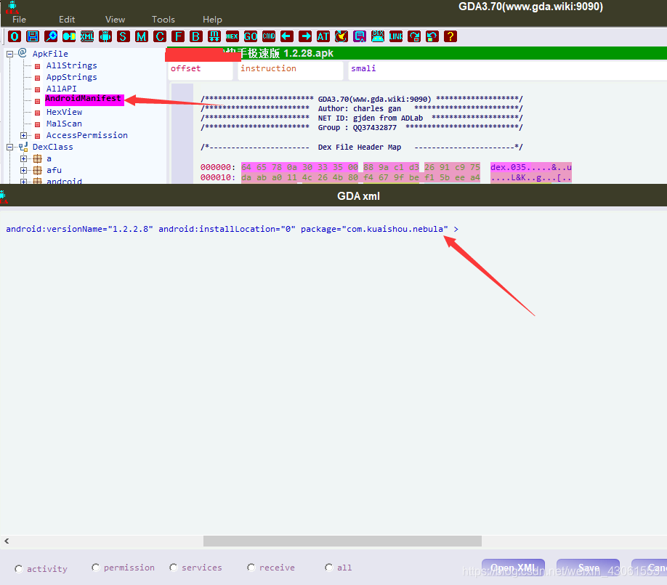The width and height of the screenshot is (667, 585).
Task: Select the permission radio button
Action: (x=96, y=568)
